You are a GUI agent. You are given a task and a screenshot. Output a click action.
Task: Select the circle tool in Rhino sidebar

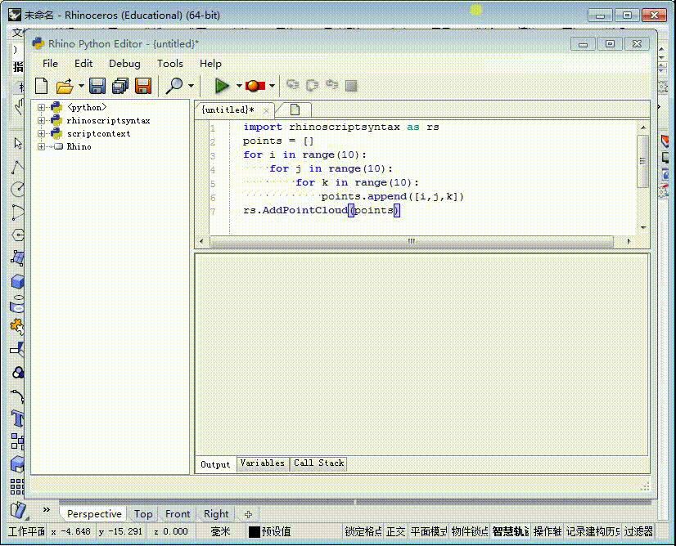pos(18,189)
